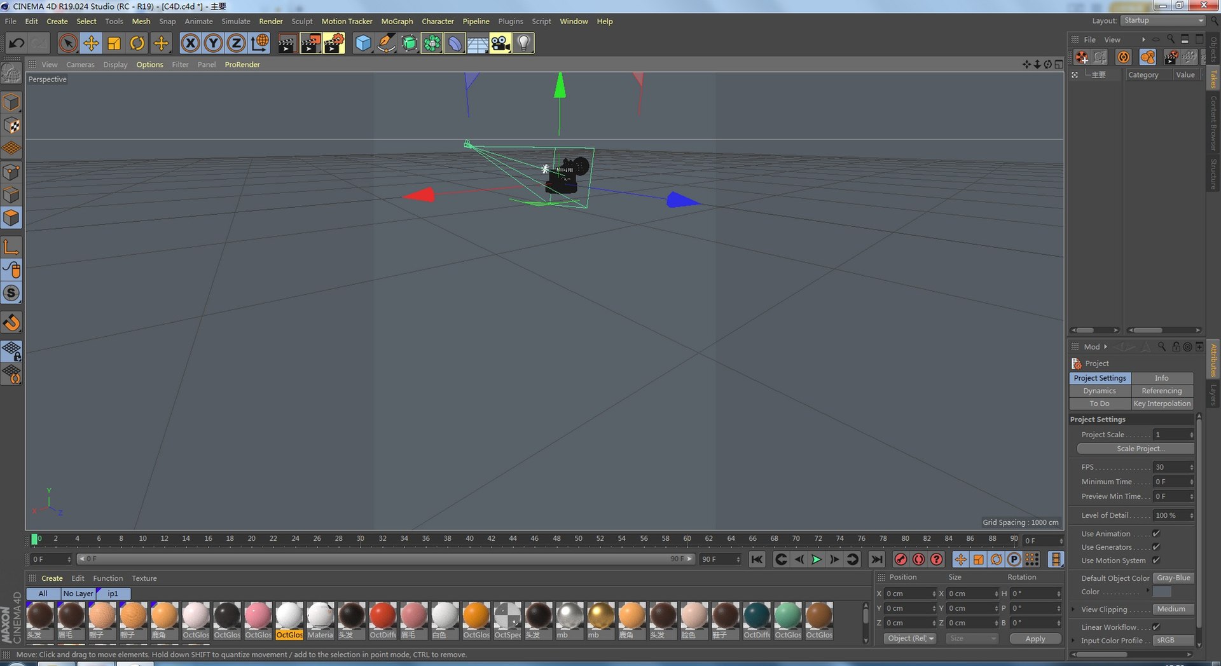Viewport: 1221px width, 666px height.
Task: Switch to Texture mode icon
Action: [x=11, y=126]
